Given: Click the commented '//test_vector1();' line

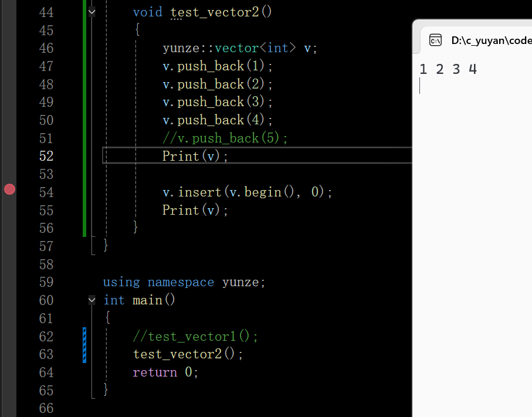Looking at the screenshot, I should [x=195, y=336].
